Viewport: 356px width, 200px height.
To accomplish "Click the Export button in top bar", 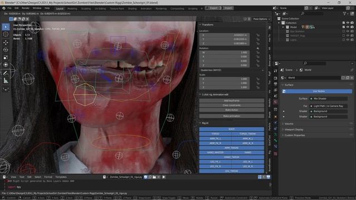I will click(x=213, y=8).
